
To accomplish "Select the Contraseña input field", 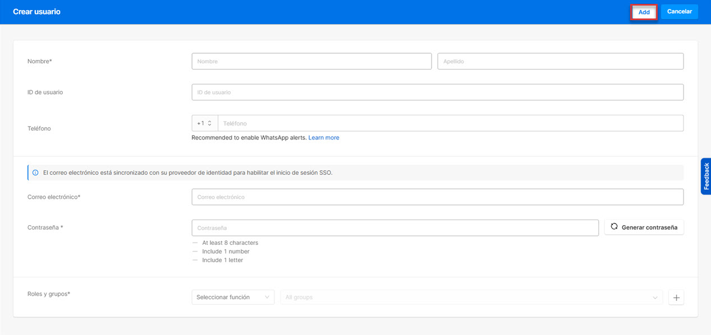I will click(x=395, y=228).
